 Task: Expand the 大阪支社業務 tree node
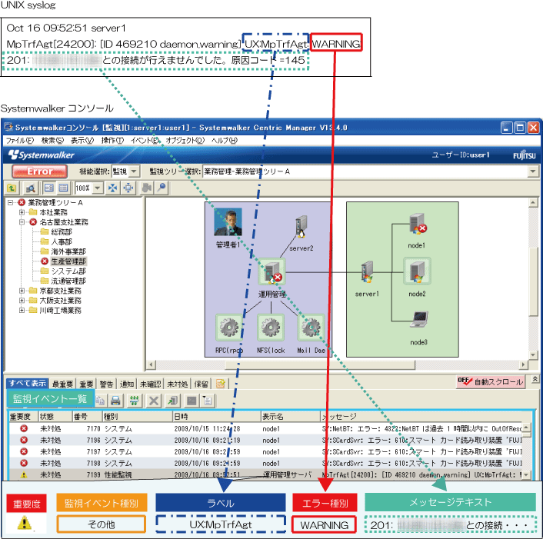pyautogui.click(x=22, y=300)
